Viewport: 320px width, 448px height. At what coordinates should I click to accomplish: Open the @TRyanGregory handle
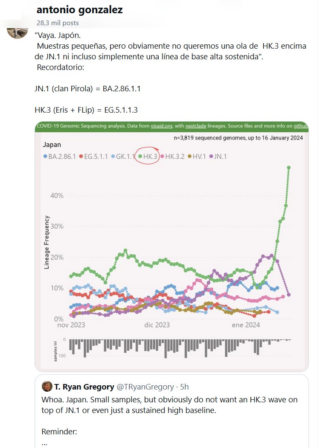[145, 387]
